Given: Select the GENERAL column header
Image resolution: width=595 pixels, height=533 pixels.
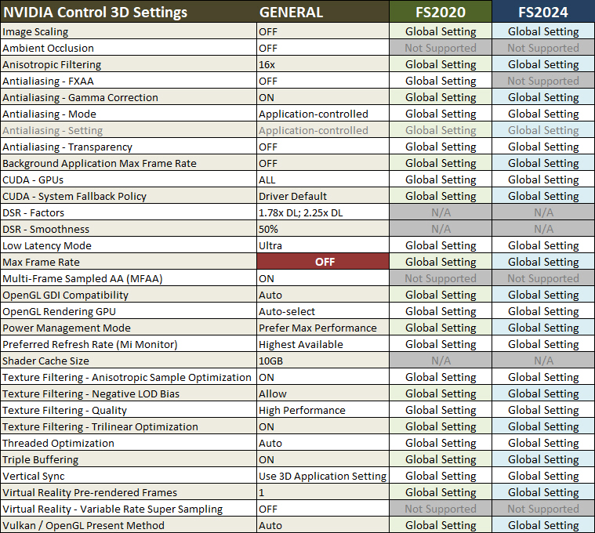Looking at the screenshot, I should [x=291, y=13].
